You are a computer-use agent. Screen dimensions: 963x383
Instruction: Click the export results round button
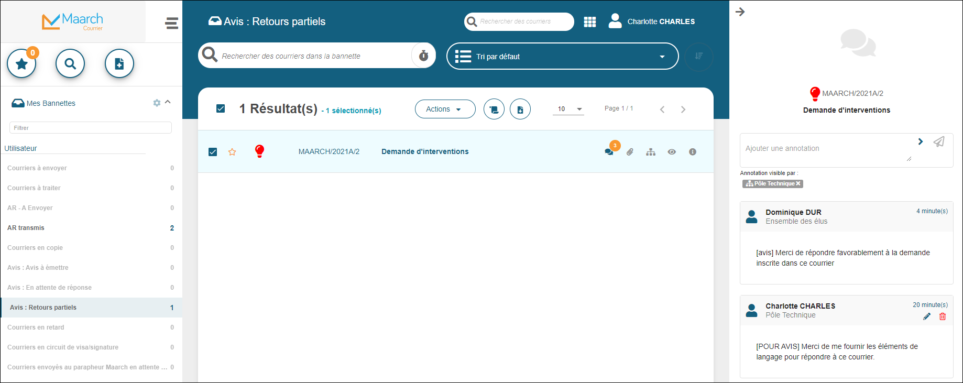[520, 109]
